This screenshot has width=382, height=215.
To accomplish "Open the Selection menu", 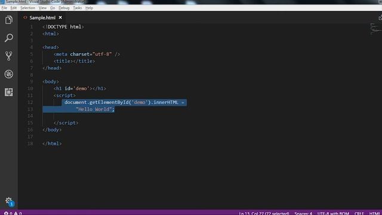I will tap(27, 8).
